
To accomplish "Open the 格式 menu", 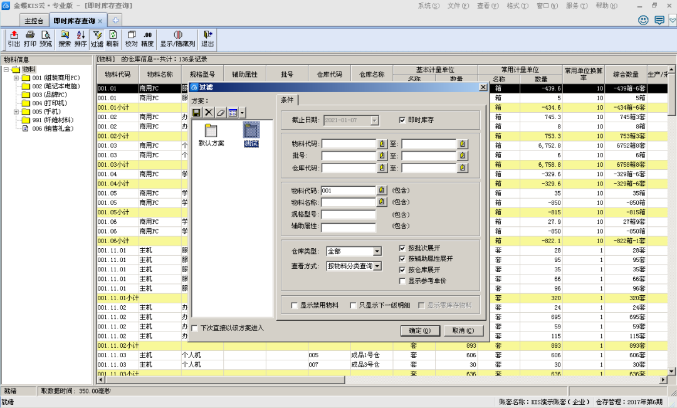I will 517,6.
